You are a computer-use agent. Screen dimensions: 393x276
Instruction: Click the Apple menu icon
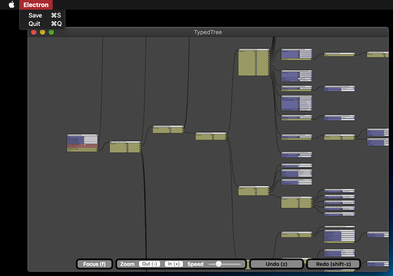point(11,4)
